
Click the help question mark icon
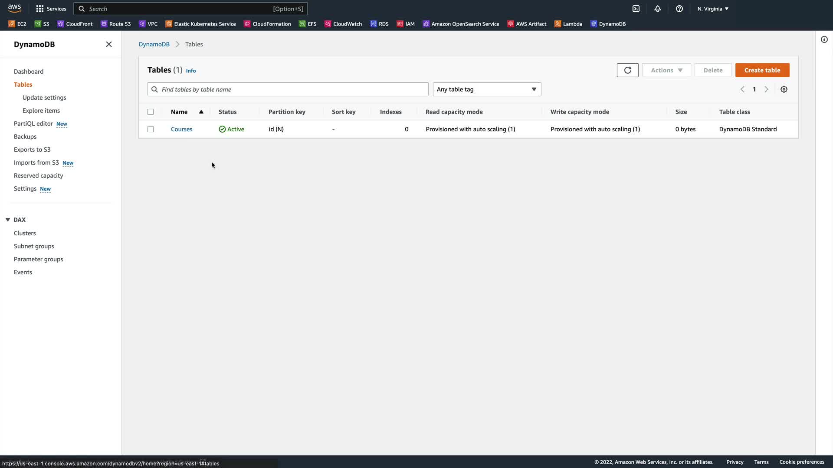pyautogui.click(x=679, y=9)
